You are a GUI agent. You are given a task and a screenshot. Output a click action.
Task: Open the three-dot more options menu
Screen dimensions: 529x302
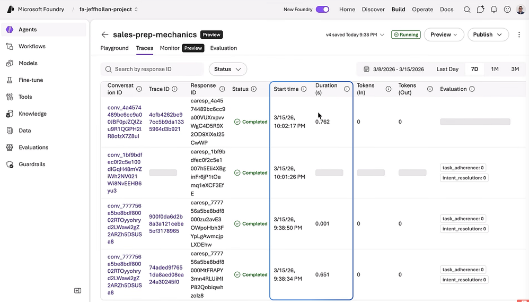(518, 34)
